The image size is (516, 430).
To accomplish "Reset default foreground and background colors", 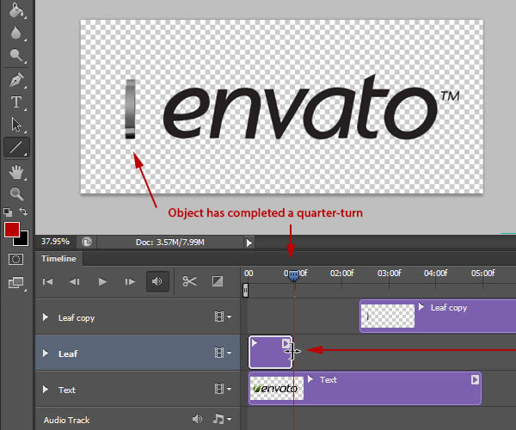I will point(8,212).
